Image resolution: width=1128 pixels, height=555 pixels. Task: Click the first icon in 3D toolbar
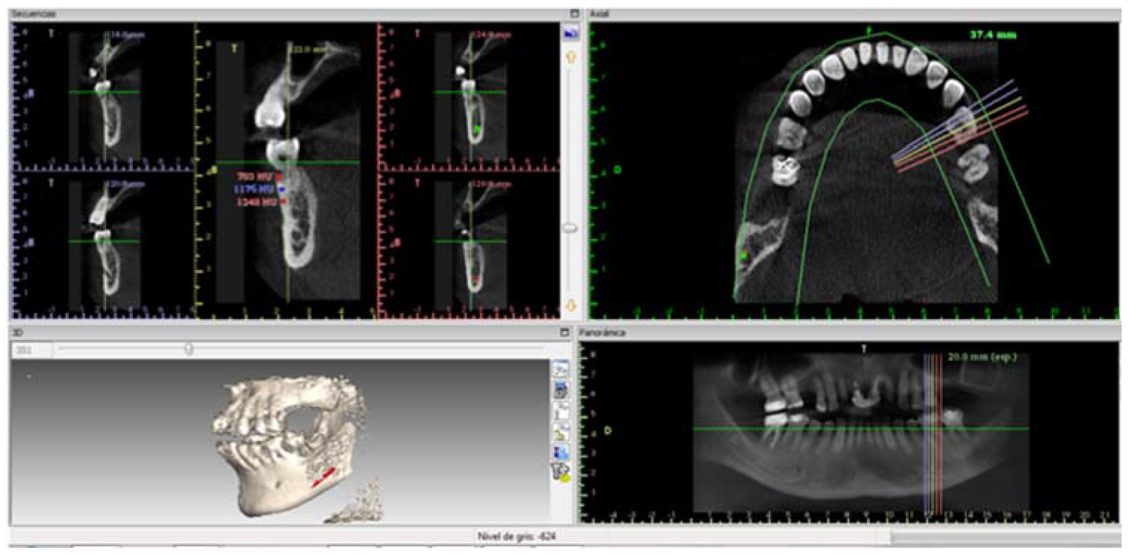[x=561, y=369]
